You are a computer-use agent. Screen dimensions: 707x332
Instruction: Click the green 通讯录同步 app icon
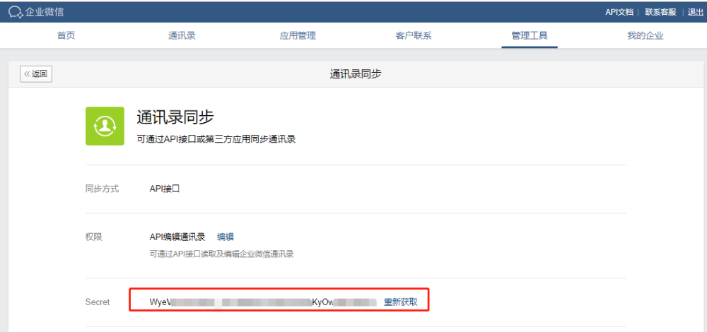pyautogui.click(x=105, y=126)
